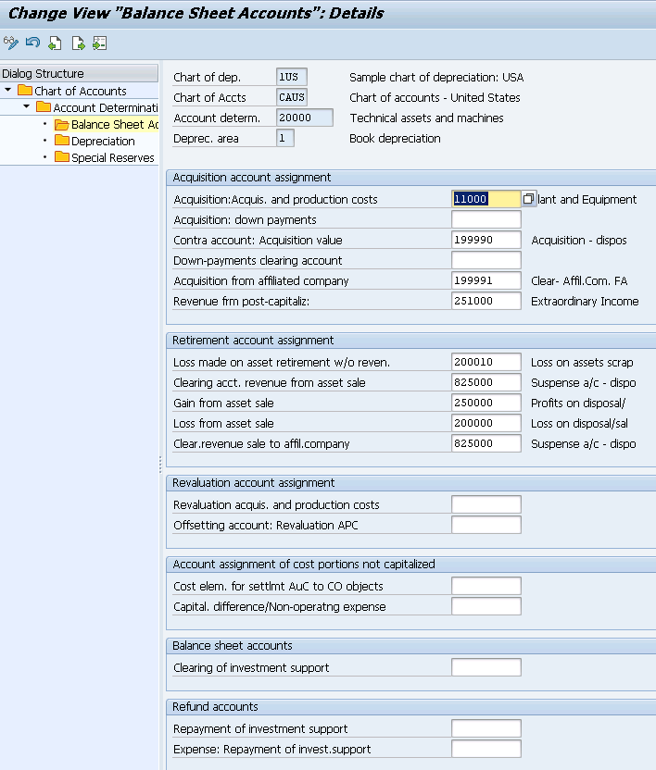The width and height of the screenshot is (656, 770).
Task: Select Special Reserves tree item
Action: (x=113, y=157)
